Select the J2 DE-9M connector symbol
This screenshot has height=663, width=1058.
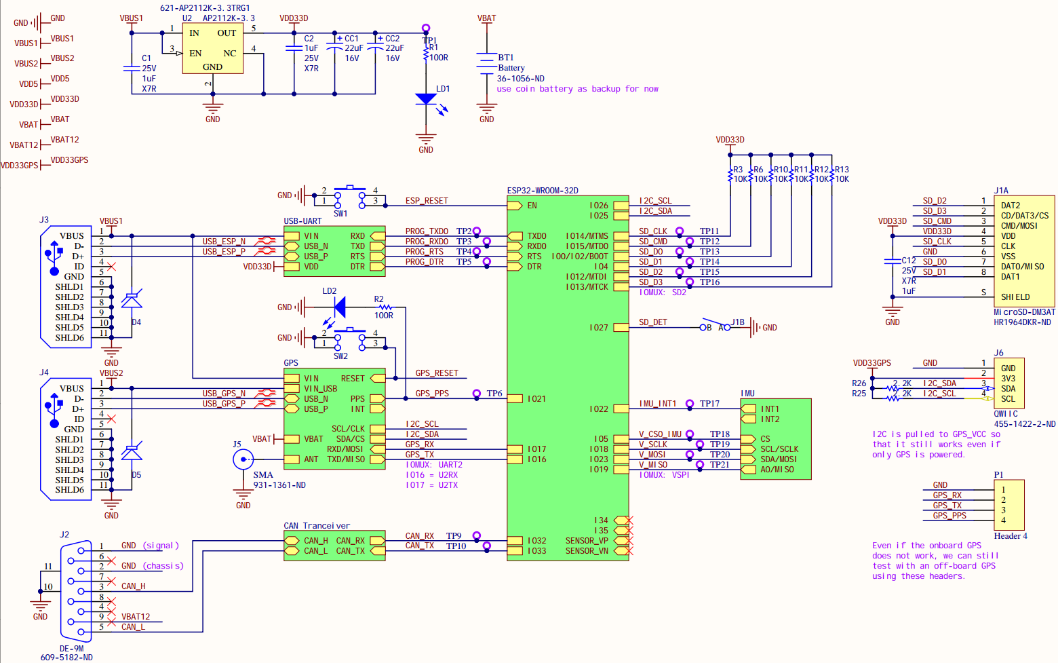[77, 590]
